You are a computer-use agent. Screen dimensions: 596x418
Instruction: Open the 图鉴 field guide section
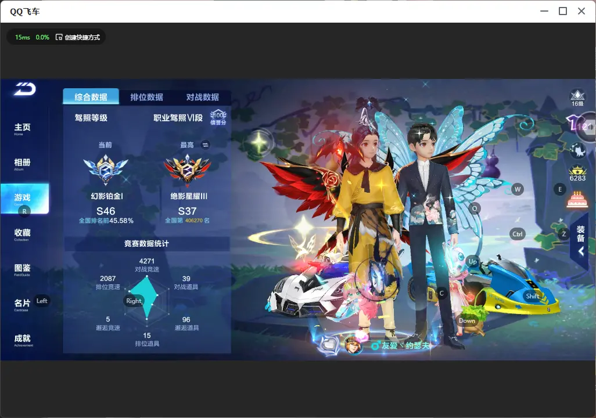(22, 269)
